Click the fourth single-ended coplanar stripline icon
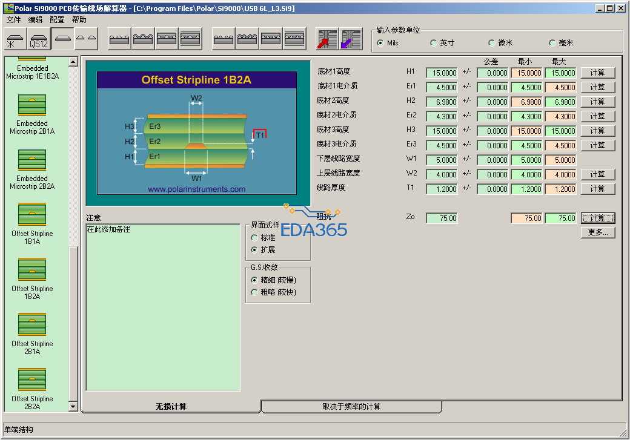 click(x=190, y=39)
